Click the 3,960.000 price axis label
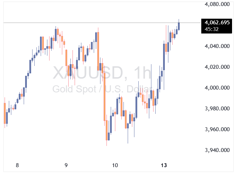Screen dimensions: 237x177 pyautogui.click(x=216, y=129)
